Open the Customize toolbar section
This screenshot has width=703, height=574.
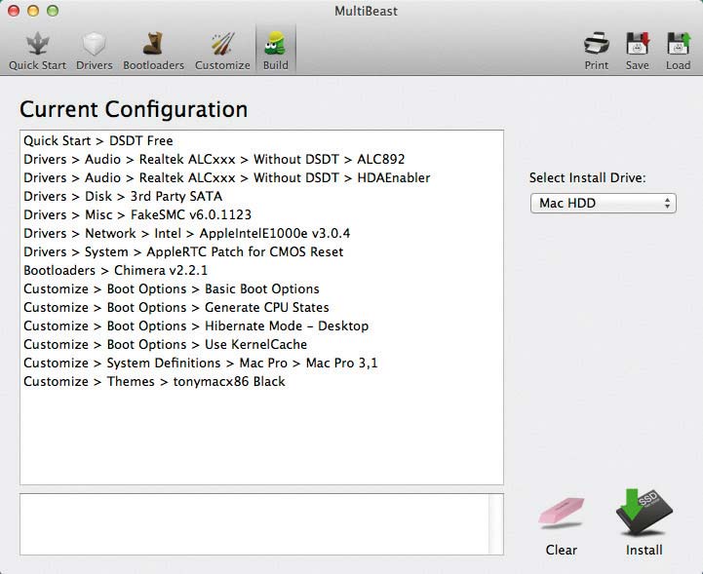click(222, 50)
